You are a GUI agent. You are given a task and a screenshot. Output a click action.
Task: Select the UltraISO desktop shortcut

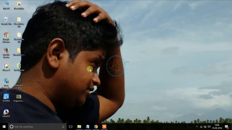pos(6,113)
